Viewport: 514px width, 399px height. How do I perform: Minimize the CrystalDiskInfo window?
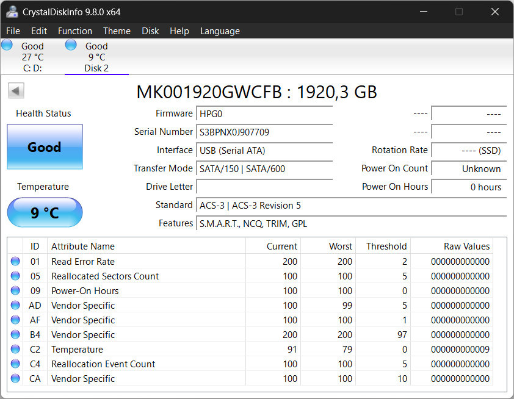424,12
